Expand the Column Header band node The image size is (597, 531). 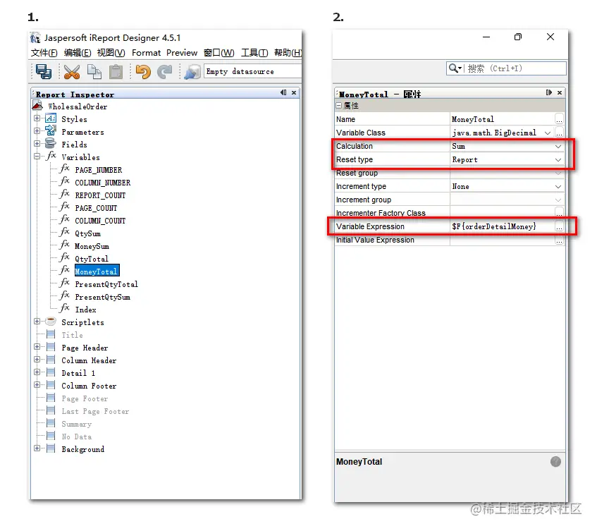tap(37, 360)
